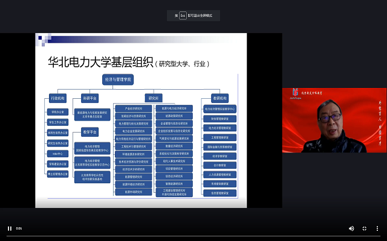Click the 气候变化与能源发展研究所 box
This screenshot has width=387, height=241.
coord(174,139)
